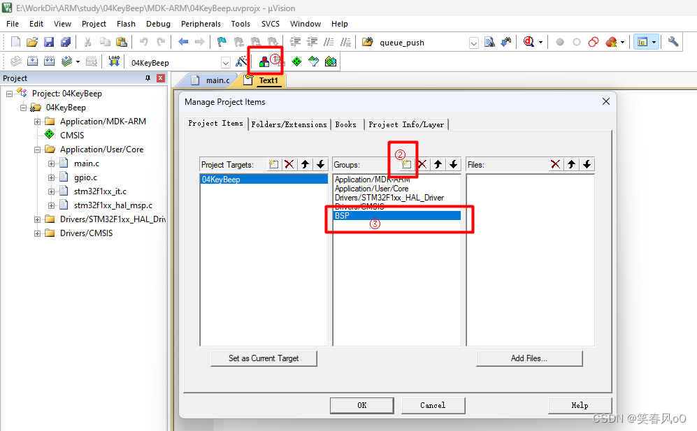Click New target icon beside Project Targets
This screenshot has width=697, height=431.
(273, 164)
